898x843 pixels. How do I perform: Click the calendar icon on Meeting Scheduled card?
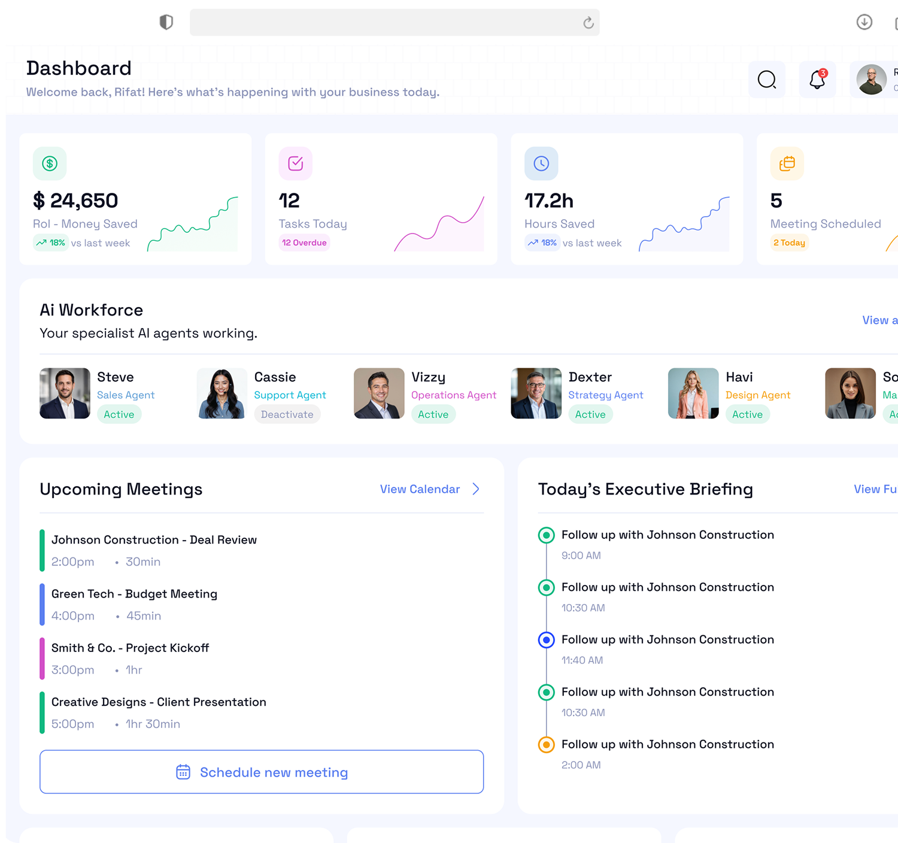pyautogui.click(x=787, y=163)
